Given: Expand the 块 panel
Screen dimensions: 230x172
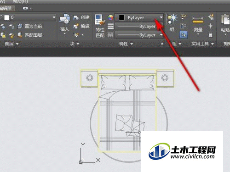Looking at the screenshot, I should (x=75, y=44).
